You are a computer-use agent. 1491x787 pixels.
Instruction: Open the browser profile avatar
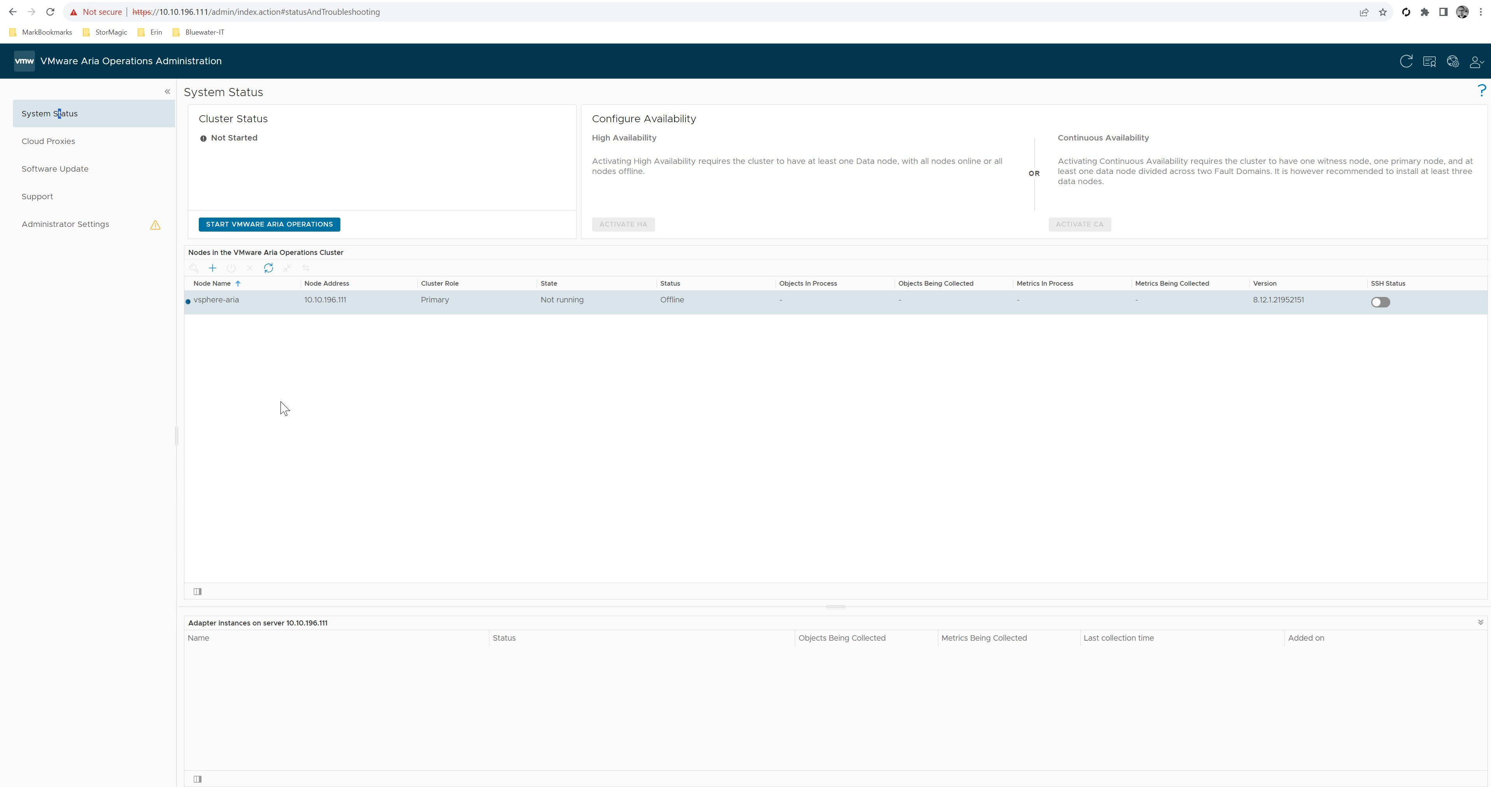coord(1462,12)
